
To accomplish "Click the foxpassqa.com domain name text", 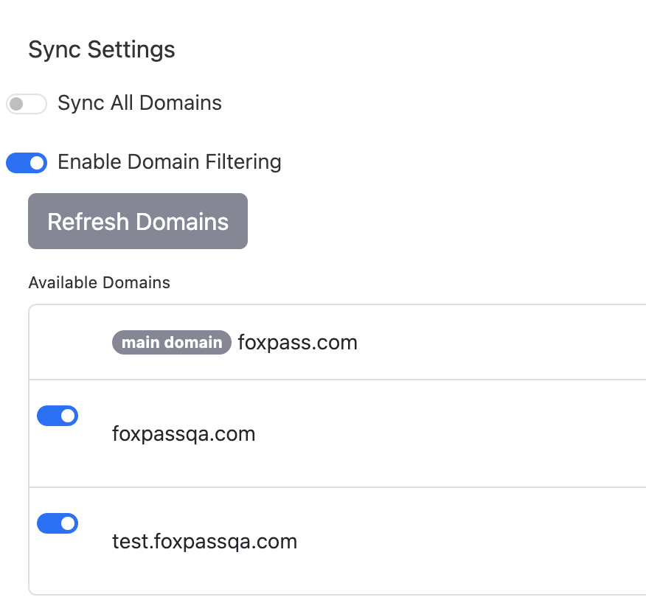I will (x=184, y=434).
